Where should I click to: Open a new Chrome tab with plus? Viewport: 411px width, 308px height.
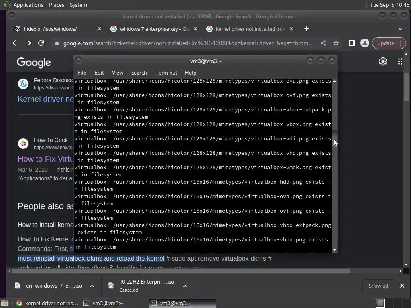tap(306, 29)
